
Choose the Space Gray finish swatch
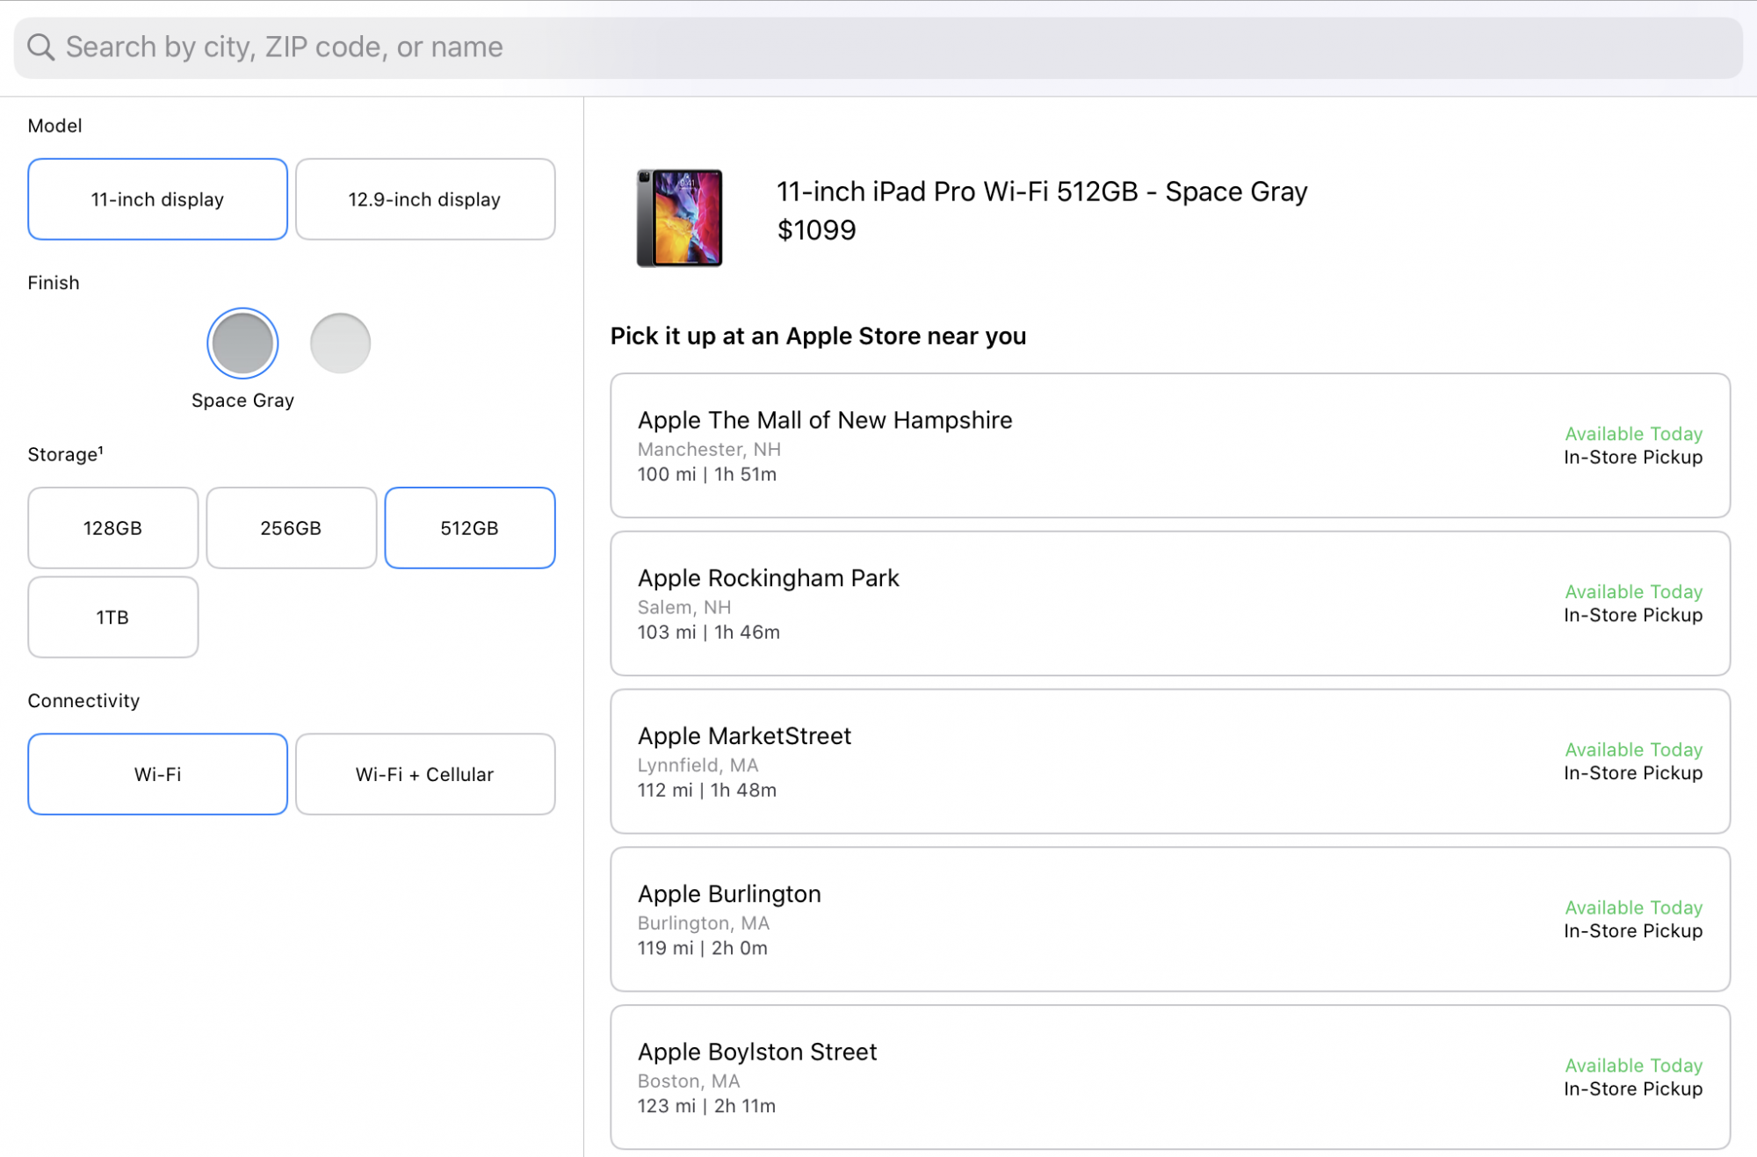[x=242, y=343]
